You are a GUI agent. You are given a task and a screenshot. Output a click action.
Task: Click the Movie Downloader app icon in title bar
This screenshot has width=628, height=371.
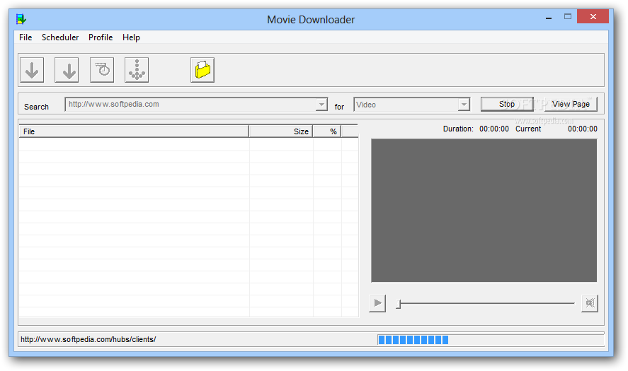point(21,19)
